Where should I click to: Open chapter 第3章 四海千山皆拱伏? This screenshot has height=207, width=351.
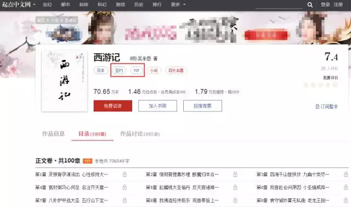click(x=293, y=174)
